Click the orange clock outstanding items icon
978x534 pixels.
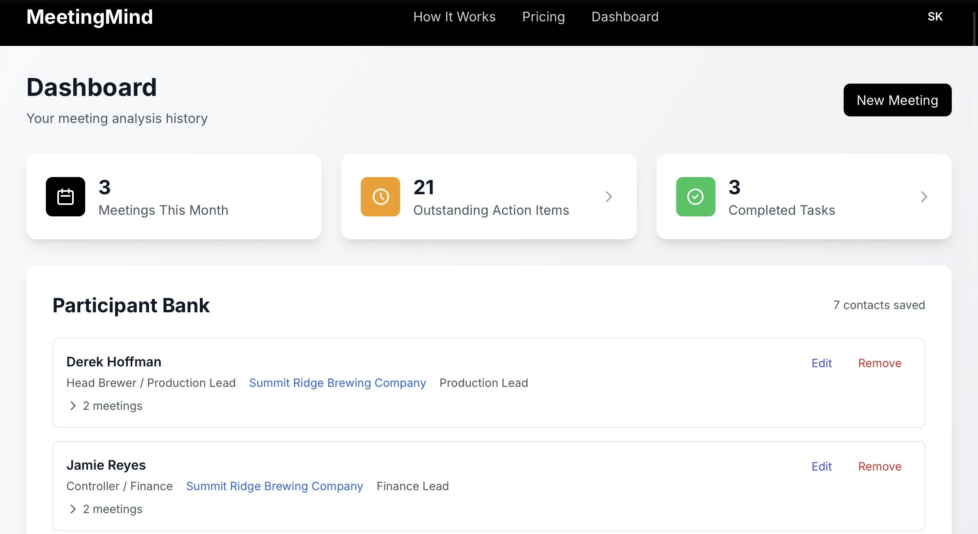tap(380, 197)
